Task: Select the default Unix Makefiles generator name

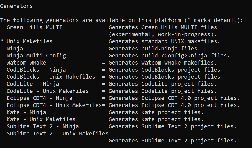Action: pyautogui.click(x=29, y=41)
